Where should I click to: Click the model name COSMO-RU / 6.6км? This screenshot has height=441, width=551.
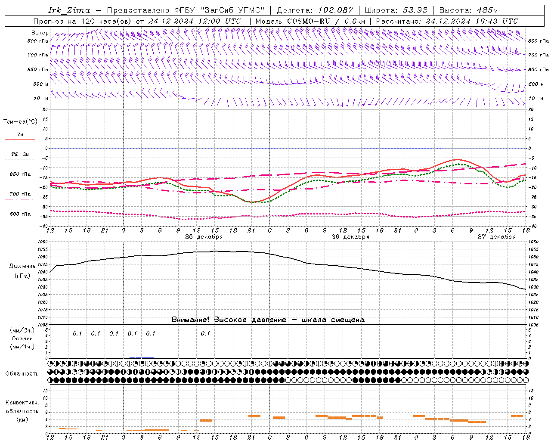point(326,21)
